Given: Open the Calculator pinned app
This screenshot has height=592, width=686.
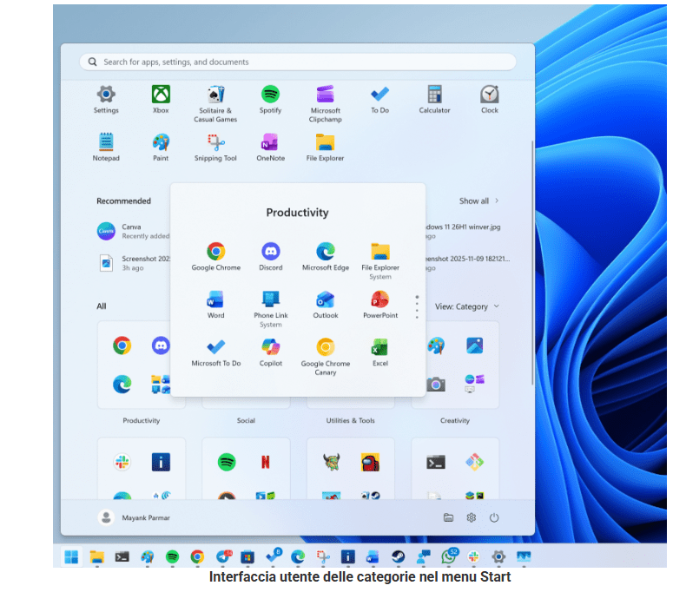Looking at the screenshot, I should (x=434, y=95).
